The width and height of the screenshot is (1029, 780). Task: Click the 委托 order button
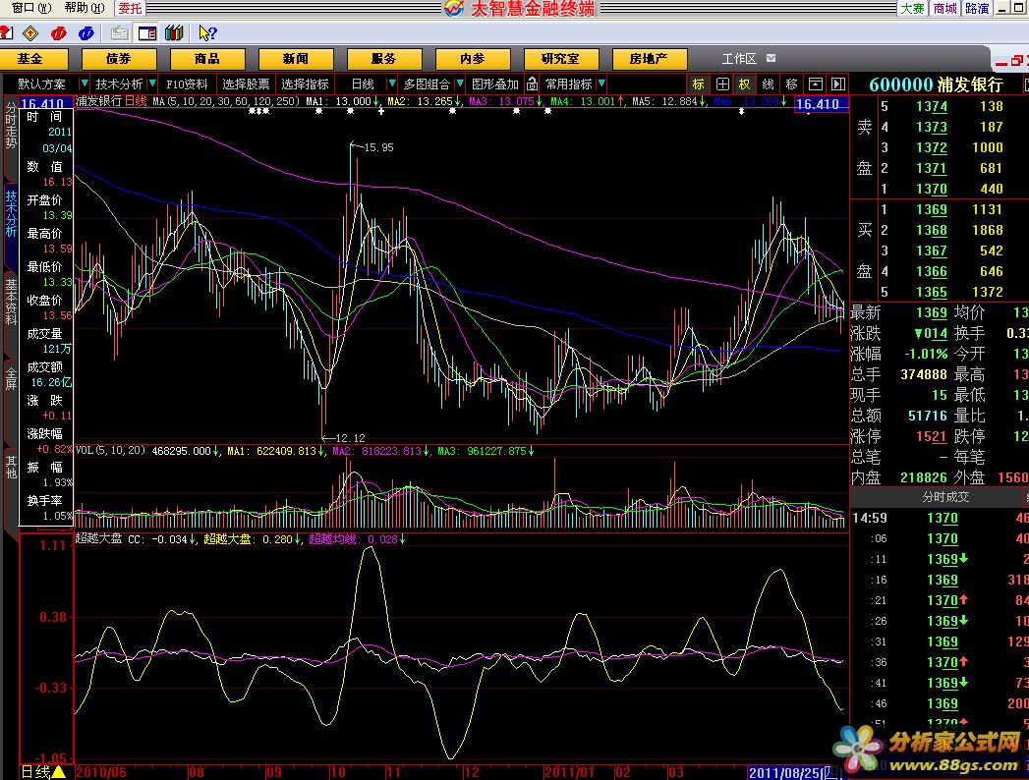tap(130, 9)
